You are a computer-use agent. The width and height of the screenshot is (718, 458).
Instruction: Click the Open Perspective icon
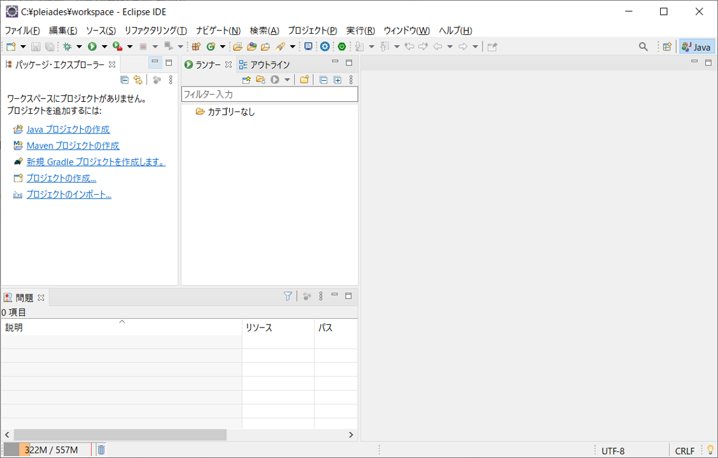click(x=667, y=46)
